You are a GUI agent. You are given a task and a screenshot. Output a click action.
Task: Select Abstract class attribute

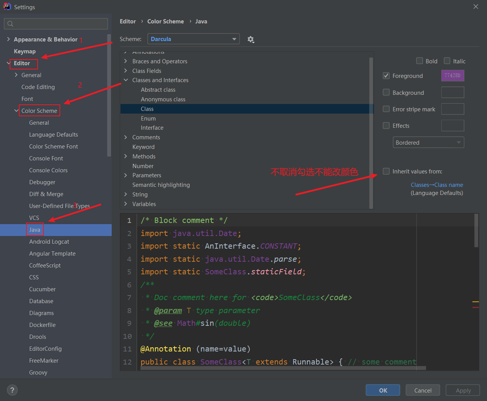[158, 89]
